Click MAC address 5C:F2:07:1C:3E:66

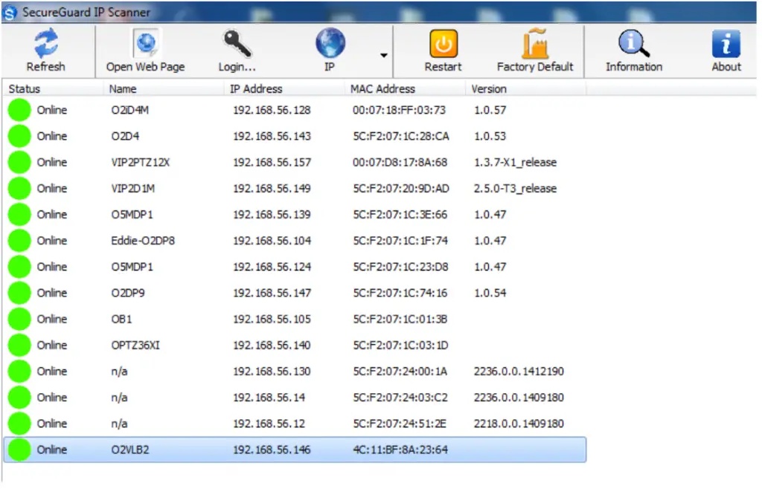(x=400, y=215)
